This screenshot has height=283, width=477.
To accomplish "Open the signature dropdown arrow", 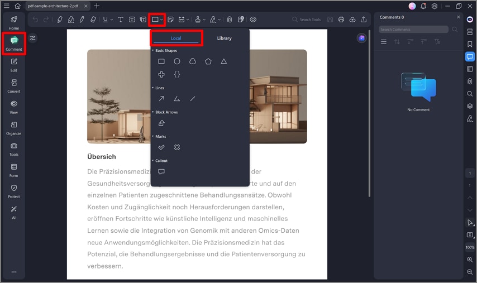I will (219, 20).
